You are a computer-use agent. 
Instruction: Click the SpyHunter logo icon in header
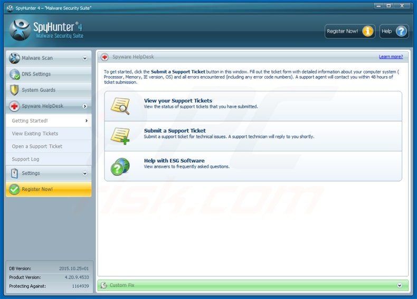point(20,30)
